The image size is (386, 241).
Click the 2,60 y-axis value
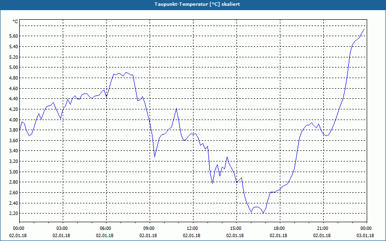(14, 192)
